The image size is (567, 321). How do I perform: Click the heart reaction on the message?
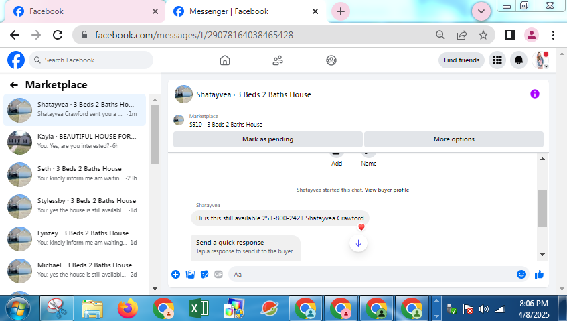(361, 227)
